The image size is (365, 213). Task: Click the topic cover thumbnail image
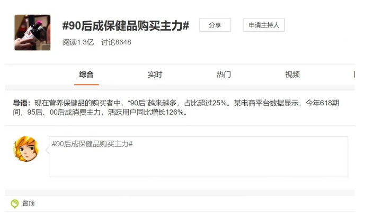tap(32, 33)
